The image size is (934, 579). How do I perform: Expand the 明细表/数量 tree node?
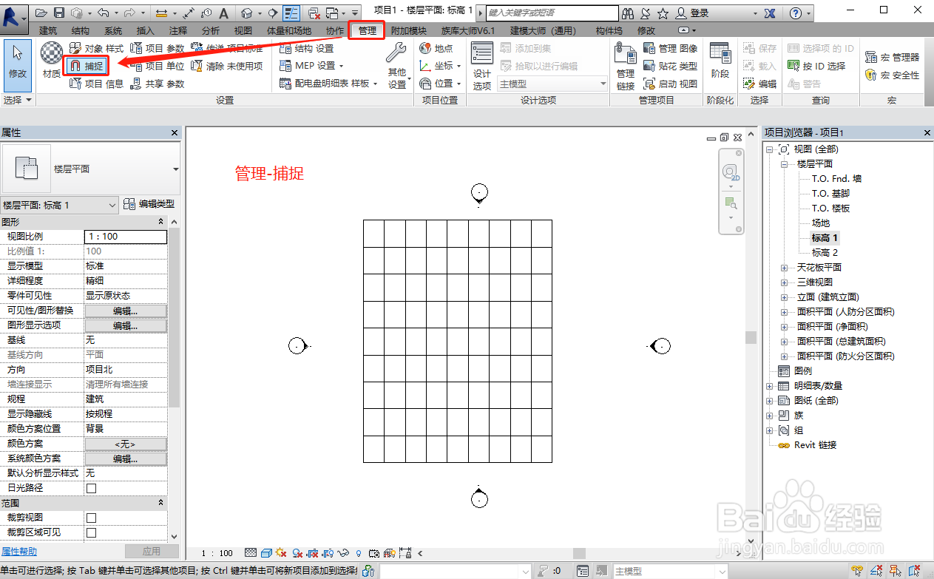point(770,386)
